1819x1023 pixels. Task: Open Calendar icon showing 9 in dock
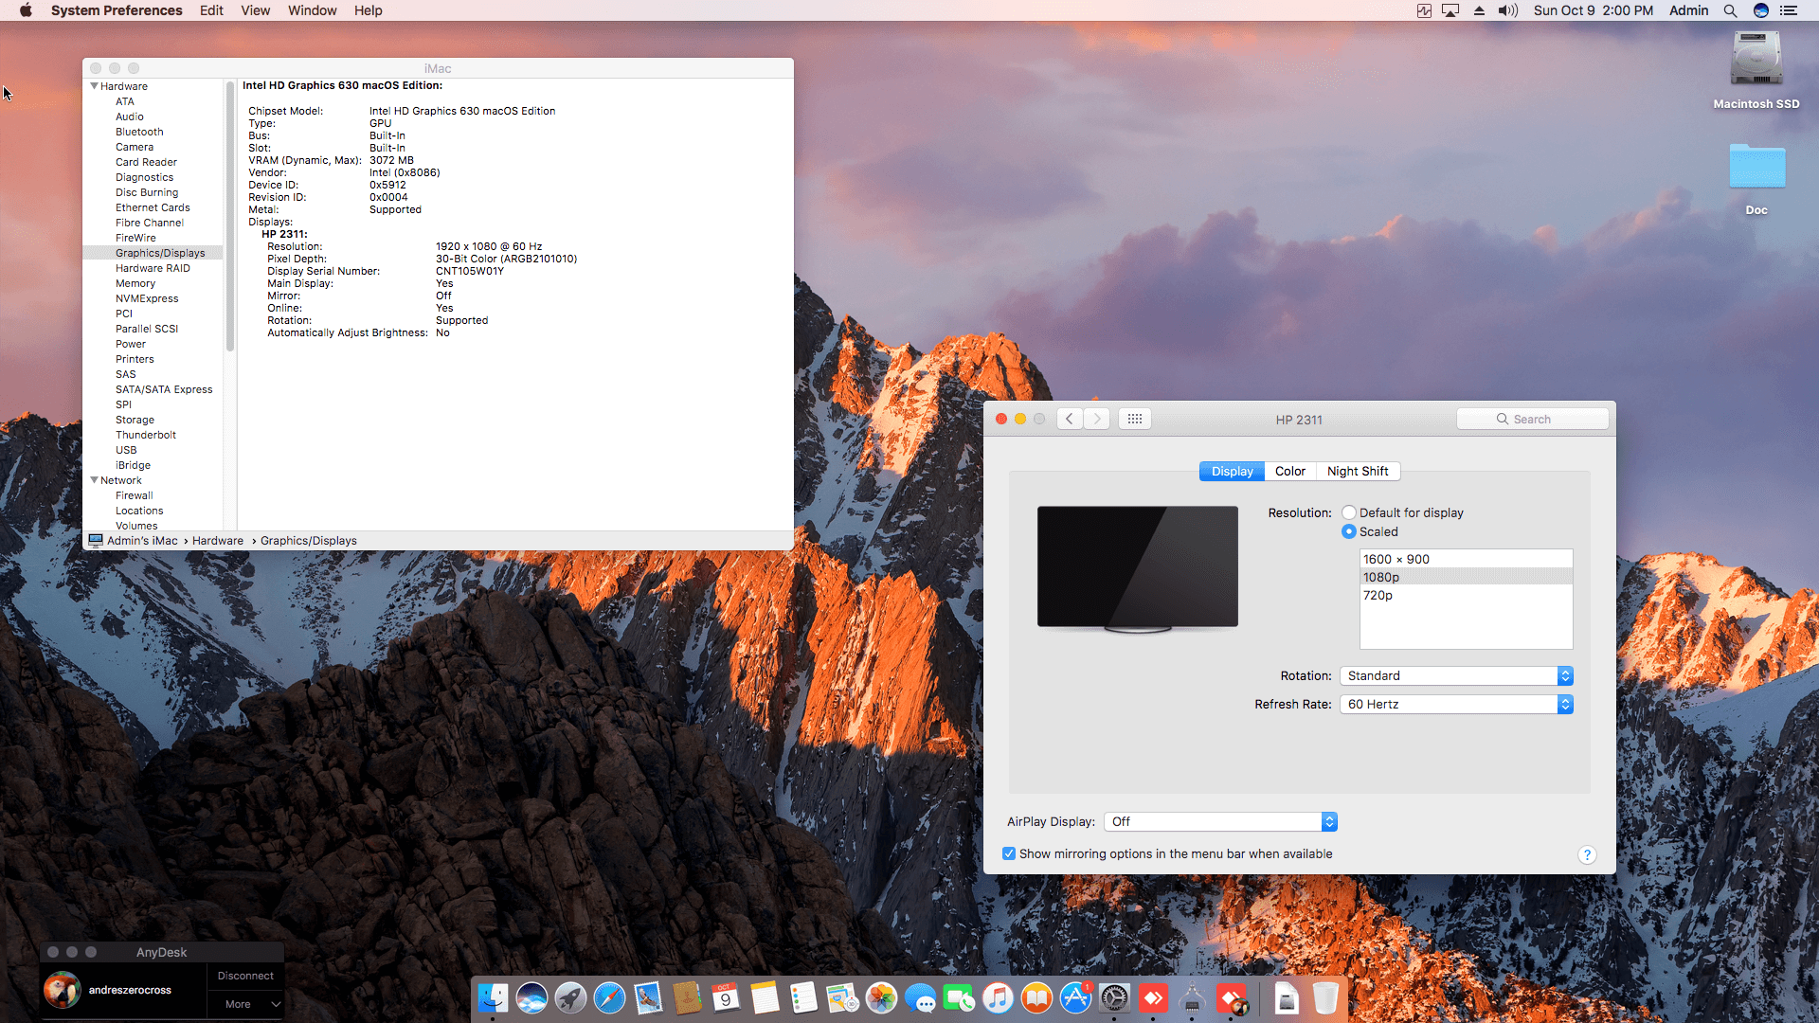pyautogui.click(x=726, y=997)
